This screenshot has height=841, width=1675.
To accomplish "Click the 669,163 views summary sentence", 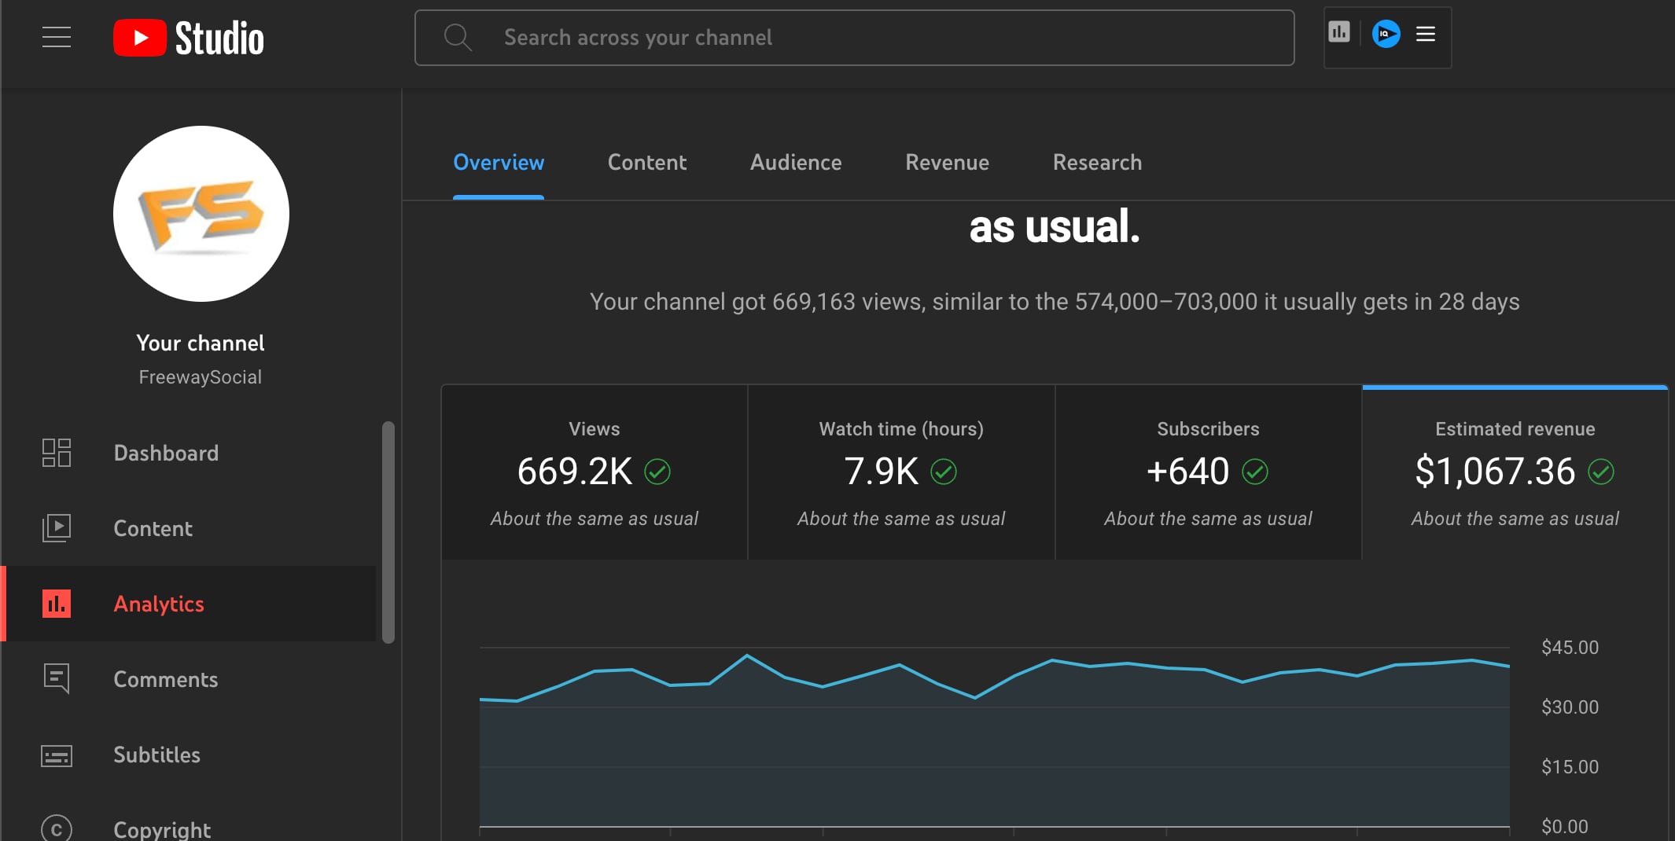I will (x=1055, y=302).
